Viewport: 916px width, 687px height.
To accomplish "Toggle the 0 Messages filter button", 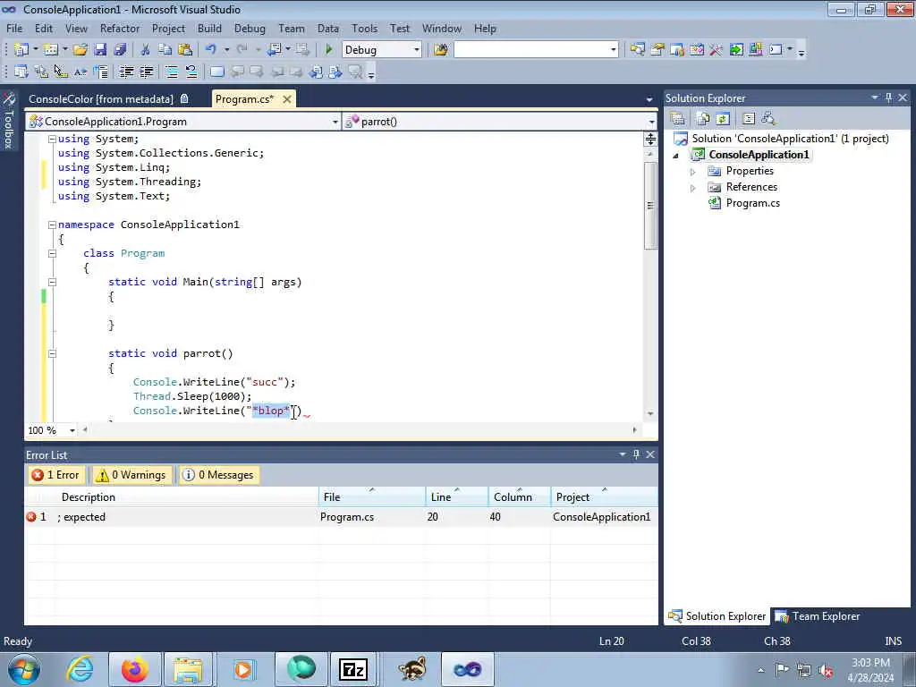I will click(x=218, y=475).
